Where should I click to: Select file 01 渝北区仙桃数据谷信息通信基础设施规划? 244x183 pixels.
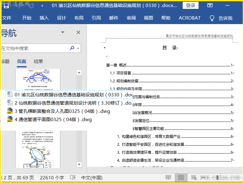pyautogui.click(x=69, y=95)
